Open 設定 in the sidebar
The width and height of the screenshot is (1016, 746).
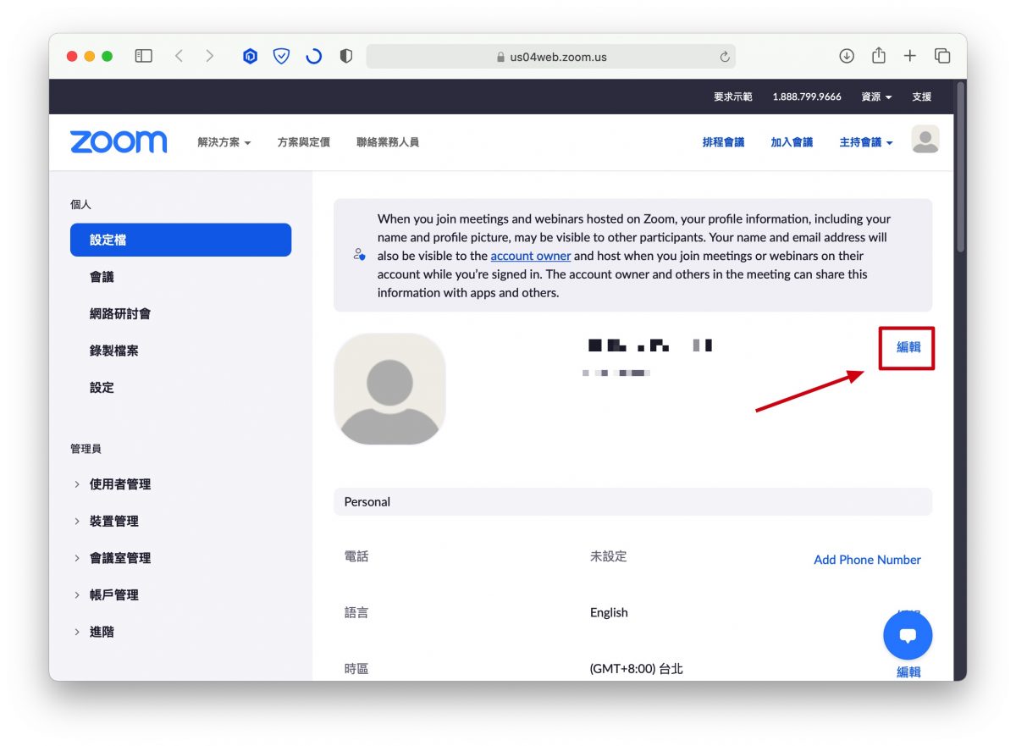pyautogui.click(x=102, y=387)
